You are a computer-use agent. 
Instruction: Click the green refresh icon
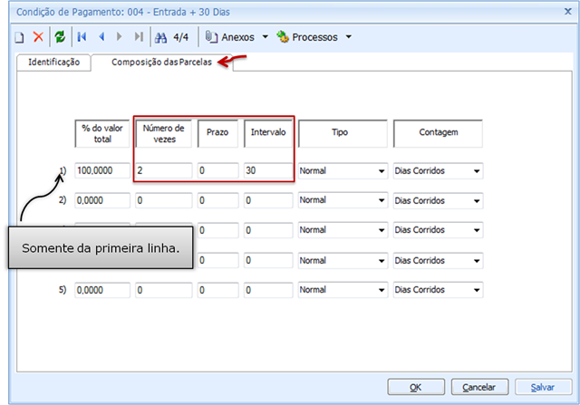coord(60,37)
